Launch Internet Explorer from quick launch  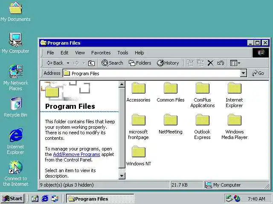pos(45,198)
